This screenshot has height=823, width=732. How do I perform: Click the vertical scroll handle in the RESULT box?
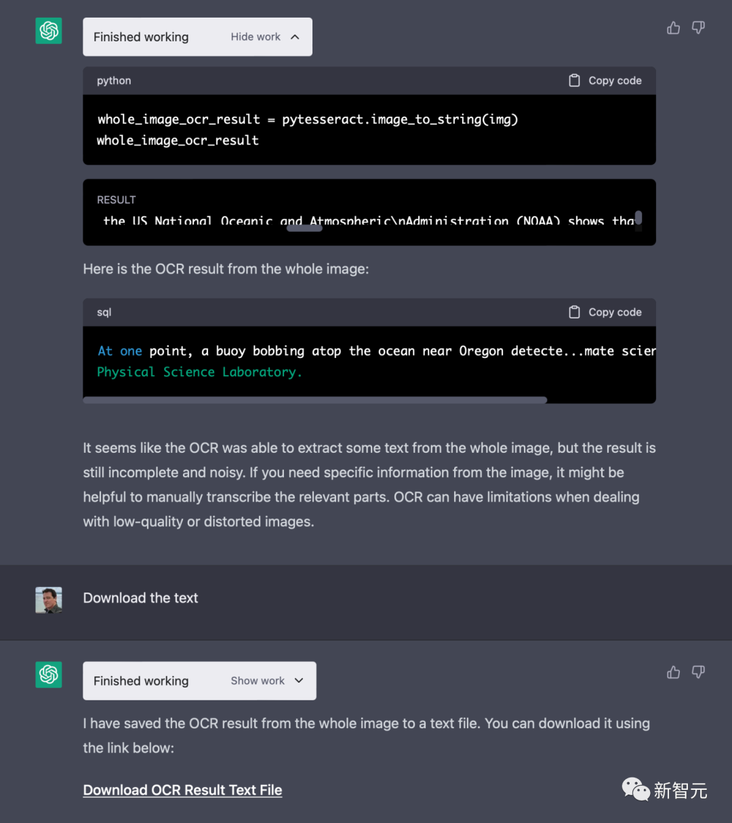[x=638, y=219]
